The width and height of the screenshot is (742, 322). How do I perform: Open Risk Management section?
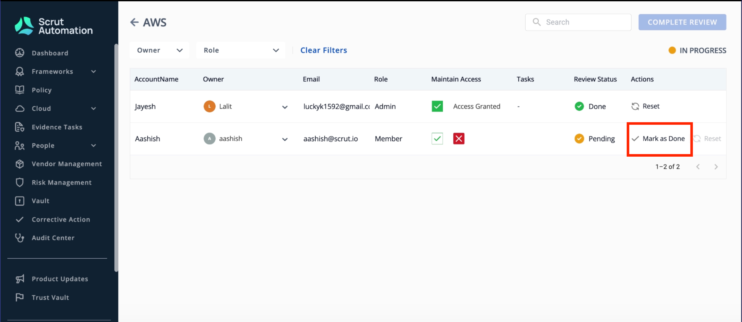tap(61, 182)
